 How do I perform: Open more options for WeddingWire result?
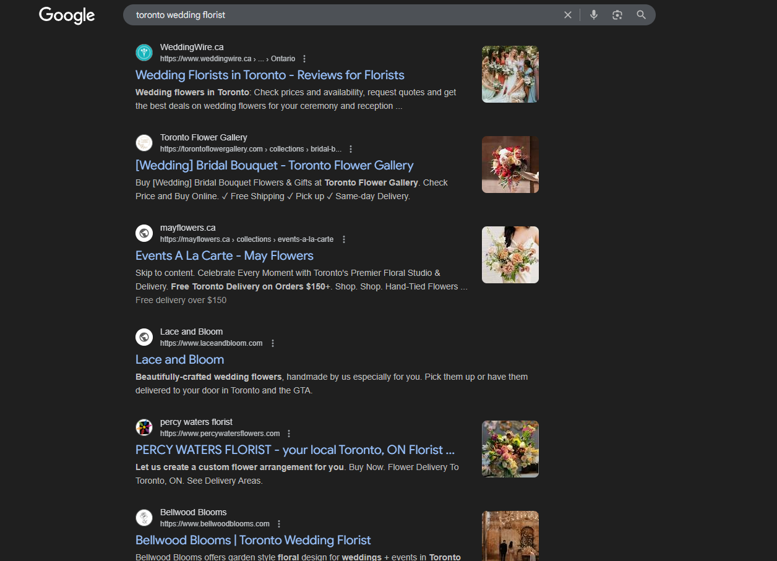click(x=304, y=59)
